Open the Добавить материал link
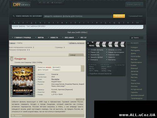157x118 pixels. click(77, 43)
